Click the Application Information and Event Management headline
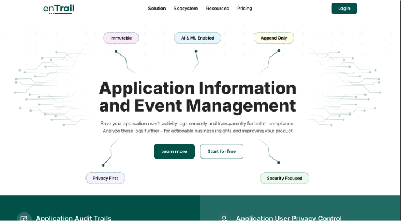 pyautogui.click(x=198, y=97)
